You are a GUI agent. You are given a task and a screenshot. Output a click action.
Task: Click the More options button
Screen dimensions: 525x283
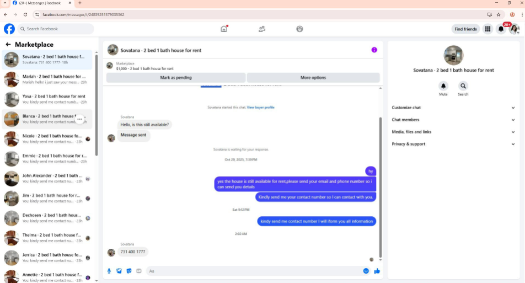[x=313, y=77]
